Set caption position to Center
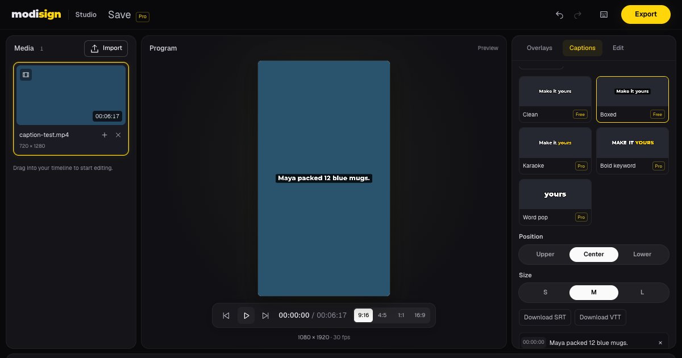 [x=594, y=254]
